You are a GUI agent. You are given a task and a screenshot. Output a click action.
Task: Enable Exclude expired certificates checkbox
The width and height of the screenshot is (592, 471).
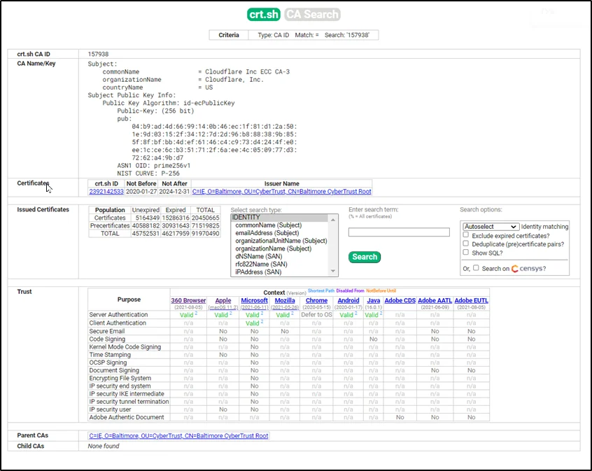[x=465, y=235]
